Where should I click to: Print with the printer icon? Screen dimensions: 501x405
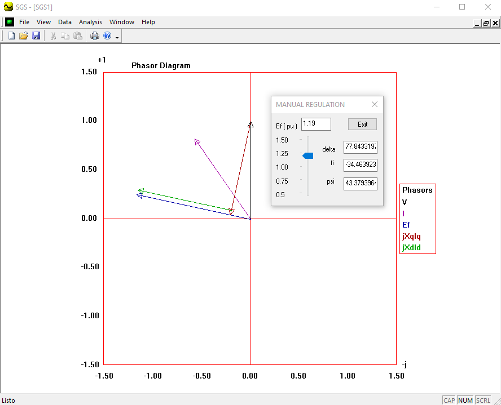[95, 35]
